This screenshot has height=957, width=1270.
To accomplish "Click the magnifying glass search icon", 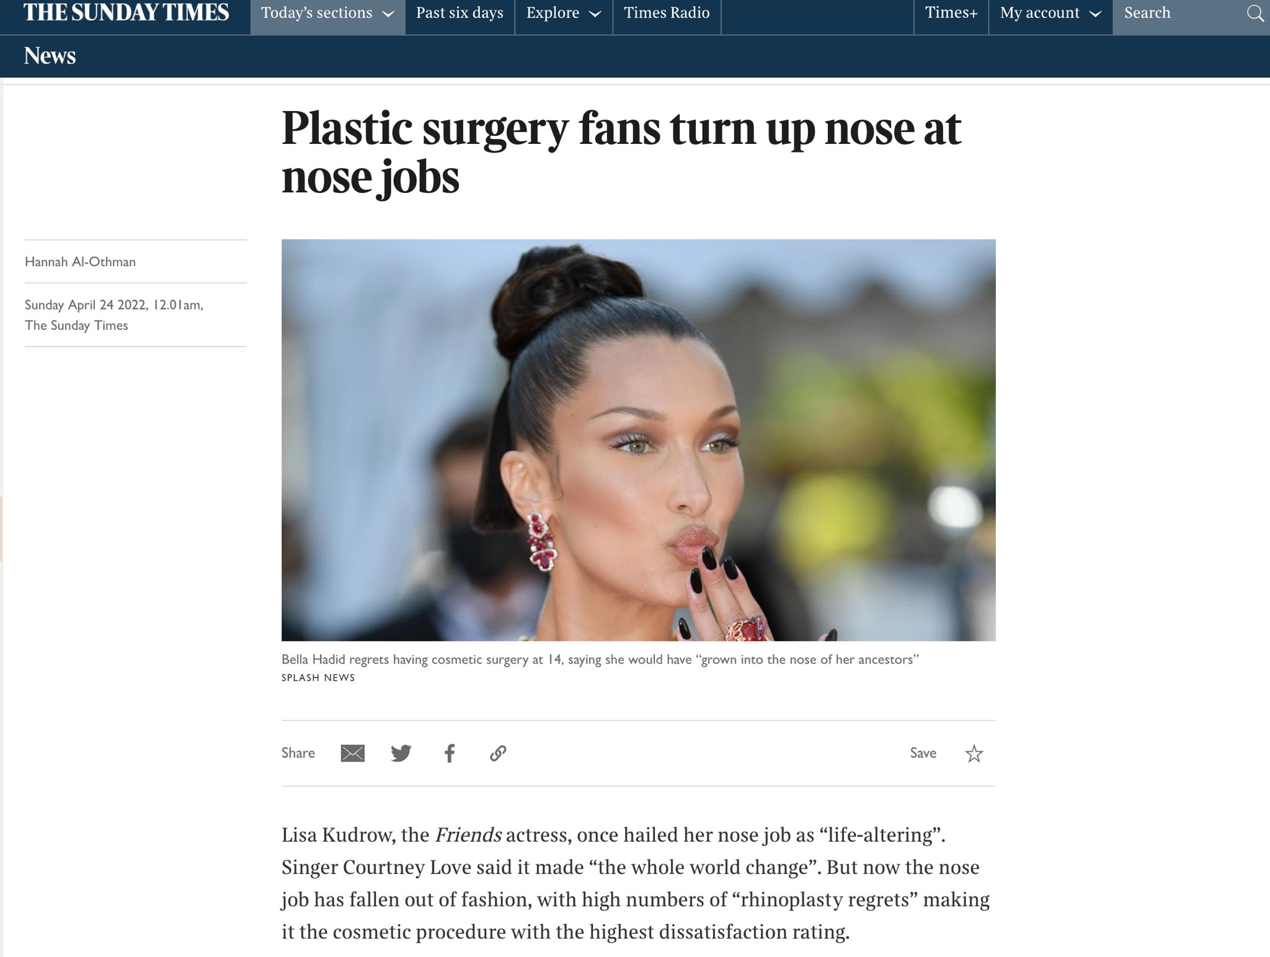I will point(1255,14).
